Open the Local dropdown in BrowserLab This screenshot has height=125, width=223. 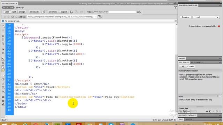tap(206, 17)
